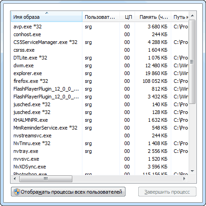Select the 'nvstreamsvc.exe' process
206x206 pixels.
(100, 136)
